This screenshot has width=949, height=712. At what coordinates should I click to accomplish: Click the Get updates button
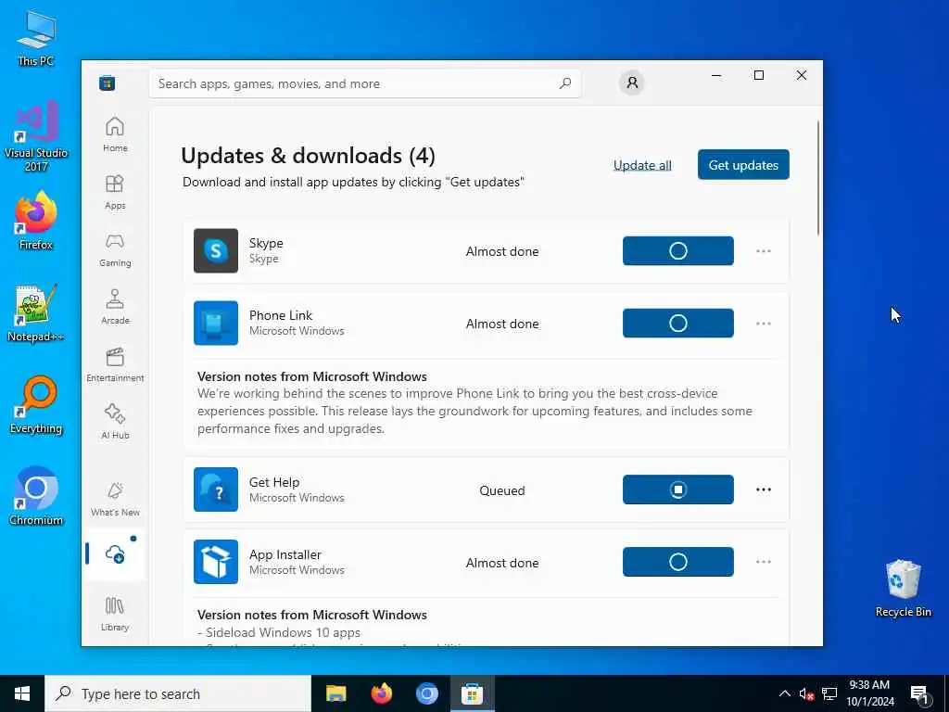pyautogui.click(x=743, y=165)
